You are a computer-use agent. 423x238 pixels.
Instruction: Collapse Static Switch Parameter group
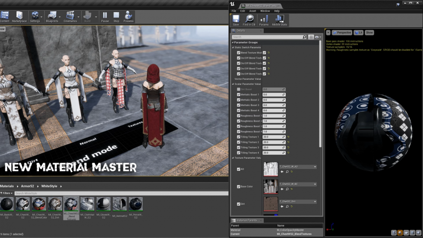click(233, 47)
